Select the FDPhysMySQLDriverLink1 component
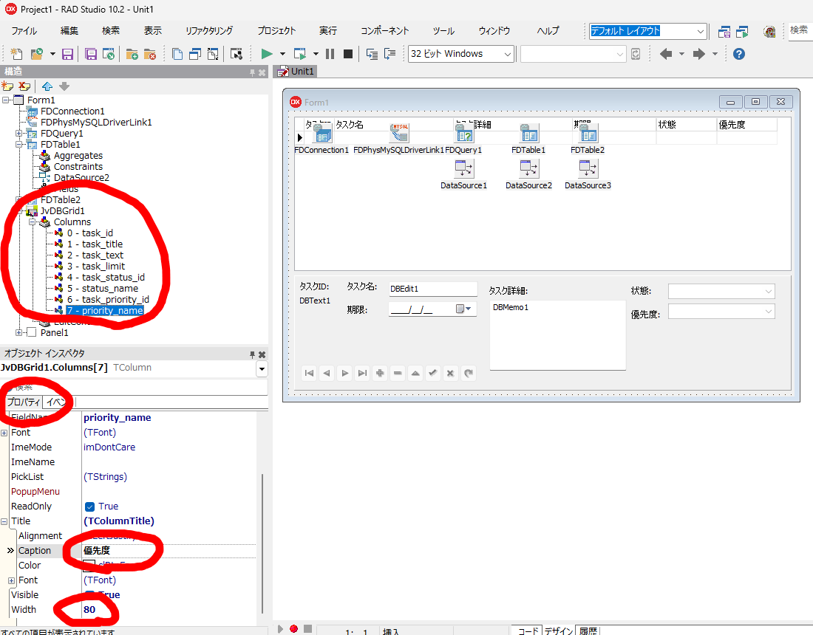The height and width of the screenshot is (635, 813). (x=399, y=134)
